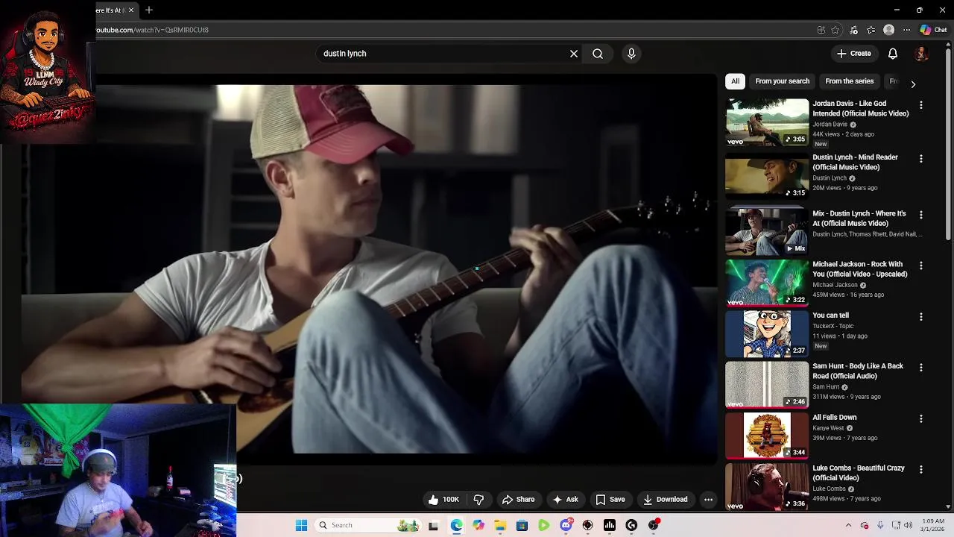Screen dimensions: 954x537
Task: Open options for Sam Hunt video
Action: [921, 368]
